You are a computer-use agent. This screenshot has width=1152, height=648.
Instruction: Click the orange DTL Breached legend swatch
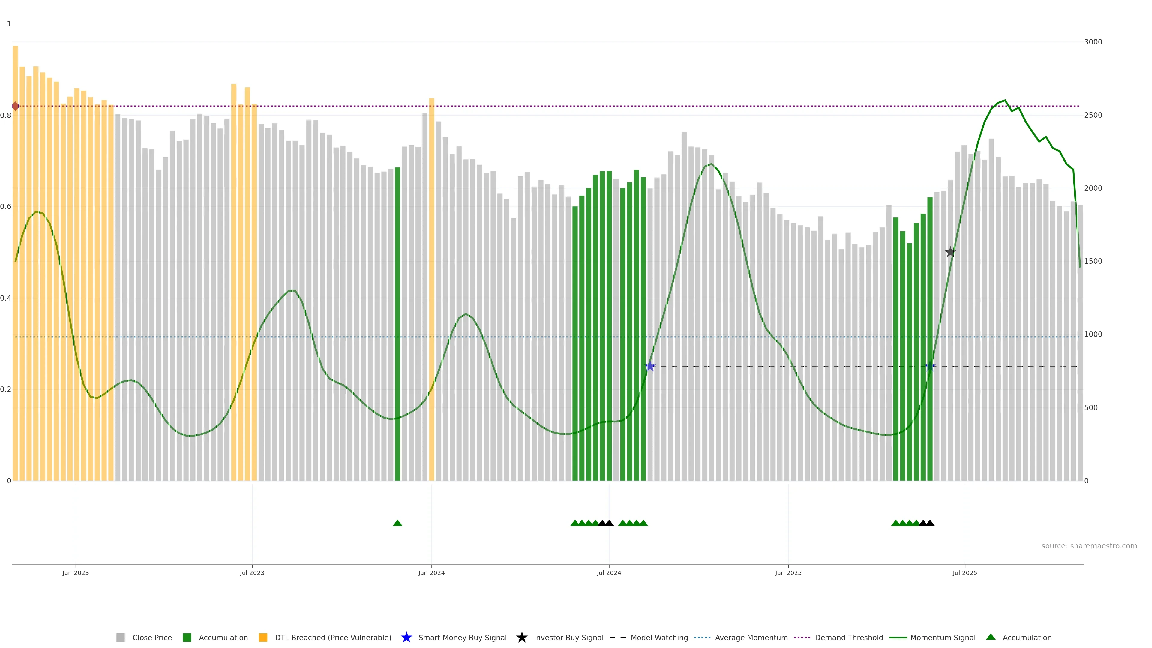(x=263, y=638)
